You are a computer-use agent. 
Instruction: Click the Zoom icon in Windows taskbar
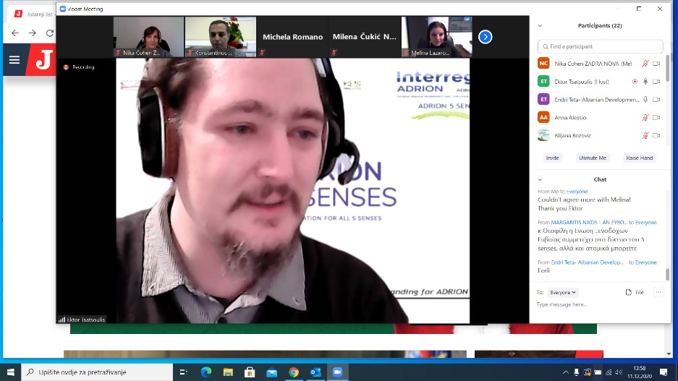[x=337, y=372]
